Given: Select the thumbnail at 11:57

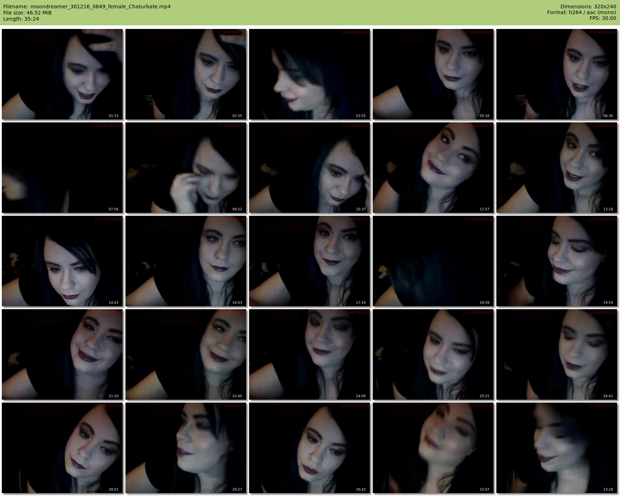Looking at the screenshot, I should click(433, 168).
